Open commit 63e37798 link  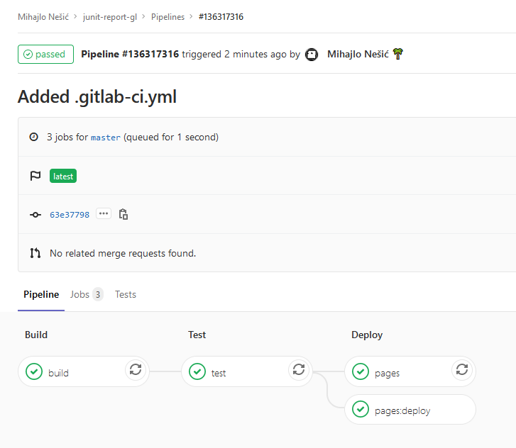[70, 215]
